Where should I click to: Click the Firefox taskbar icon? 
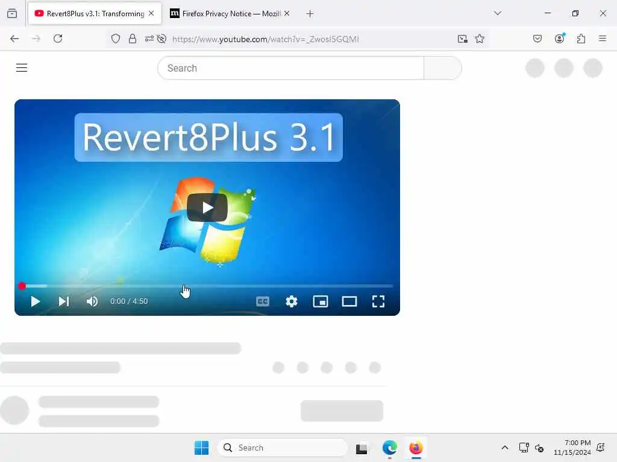[x=416, y=448]
